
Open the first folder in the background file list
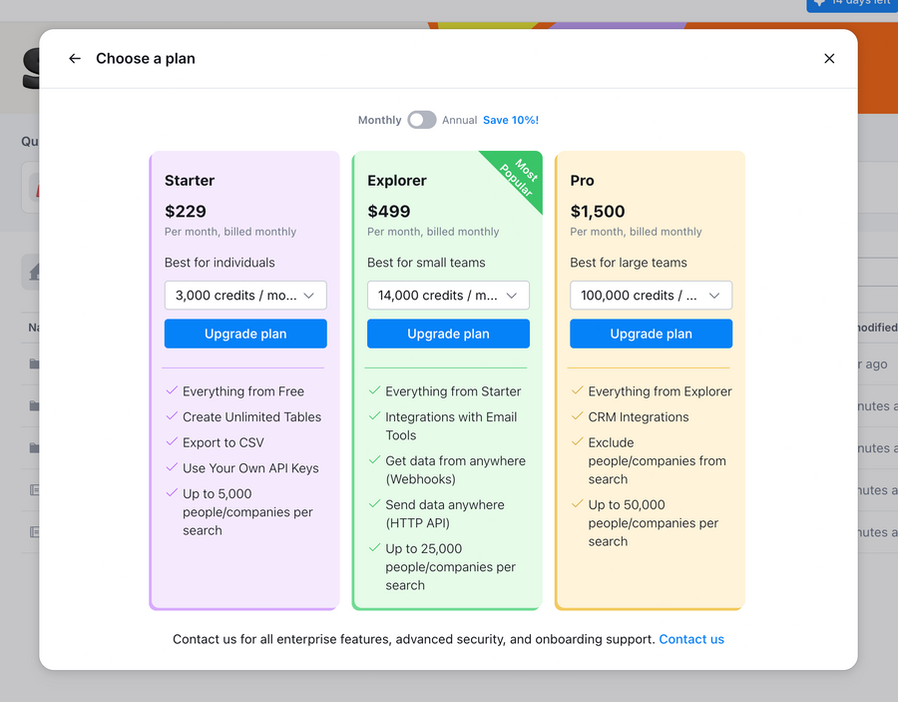(x=34, y=363)
